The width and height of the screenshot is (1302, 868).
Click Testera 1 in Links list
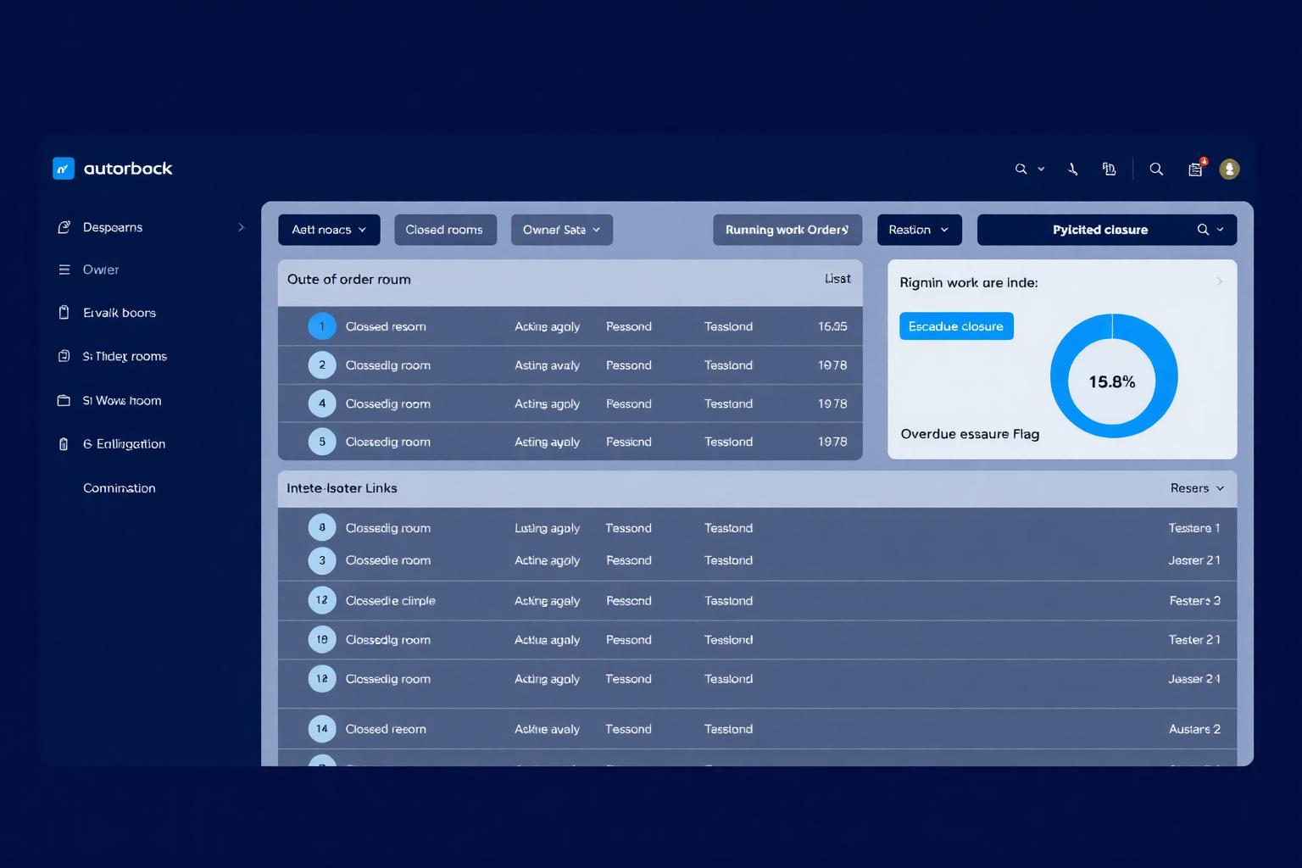point(1194,528)
